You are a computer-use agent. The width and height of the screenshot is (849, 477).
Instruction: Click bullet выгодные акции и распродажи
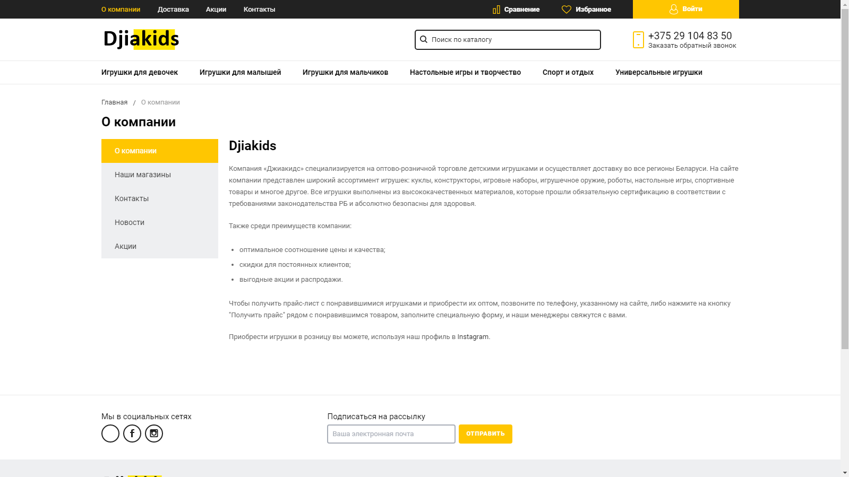coord(291,280)
